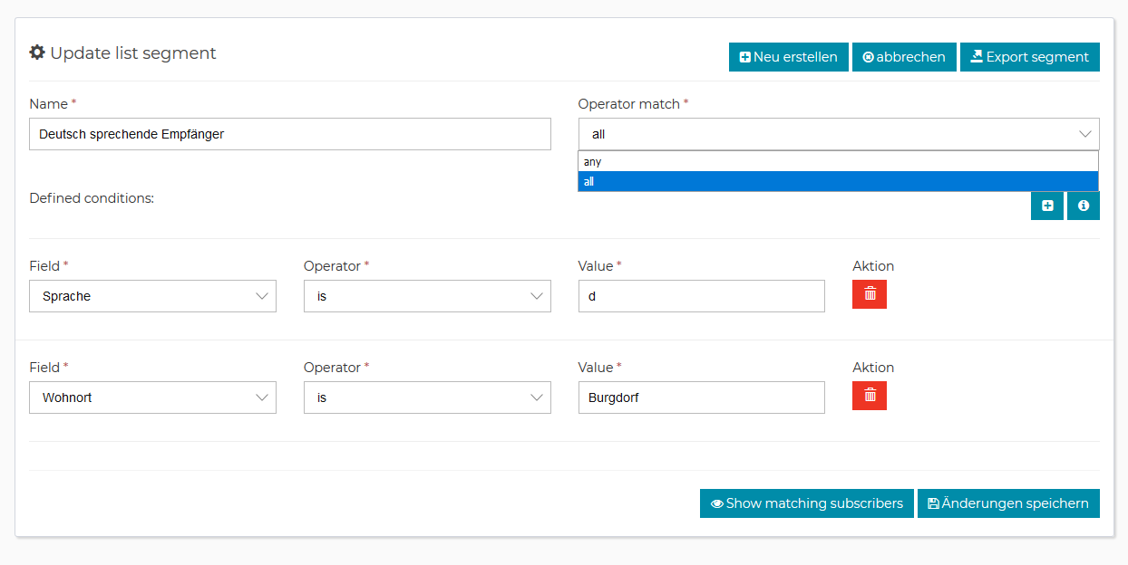The width and height of the screenshot is (1128, 565).
Task: Click the Name input field
Action: [290, 134]
